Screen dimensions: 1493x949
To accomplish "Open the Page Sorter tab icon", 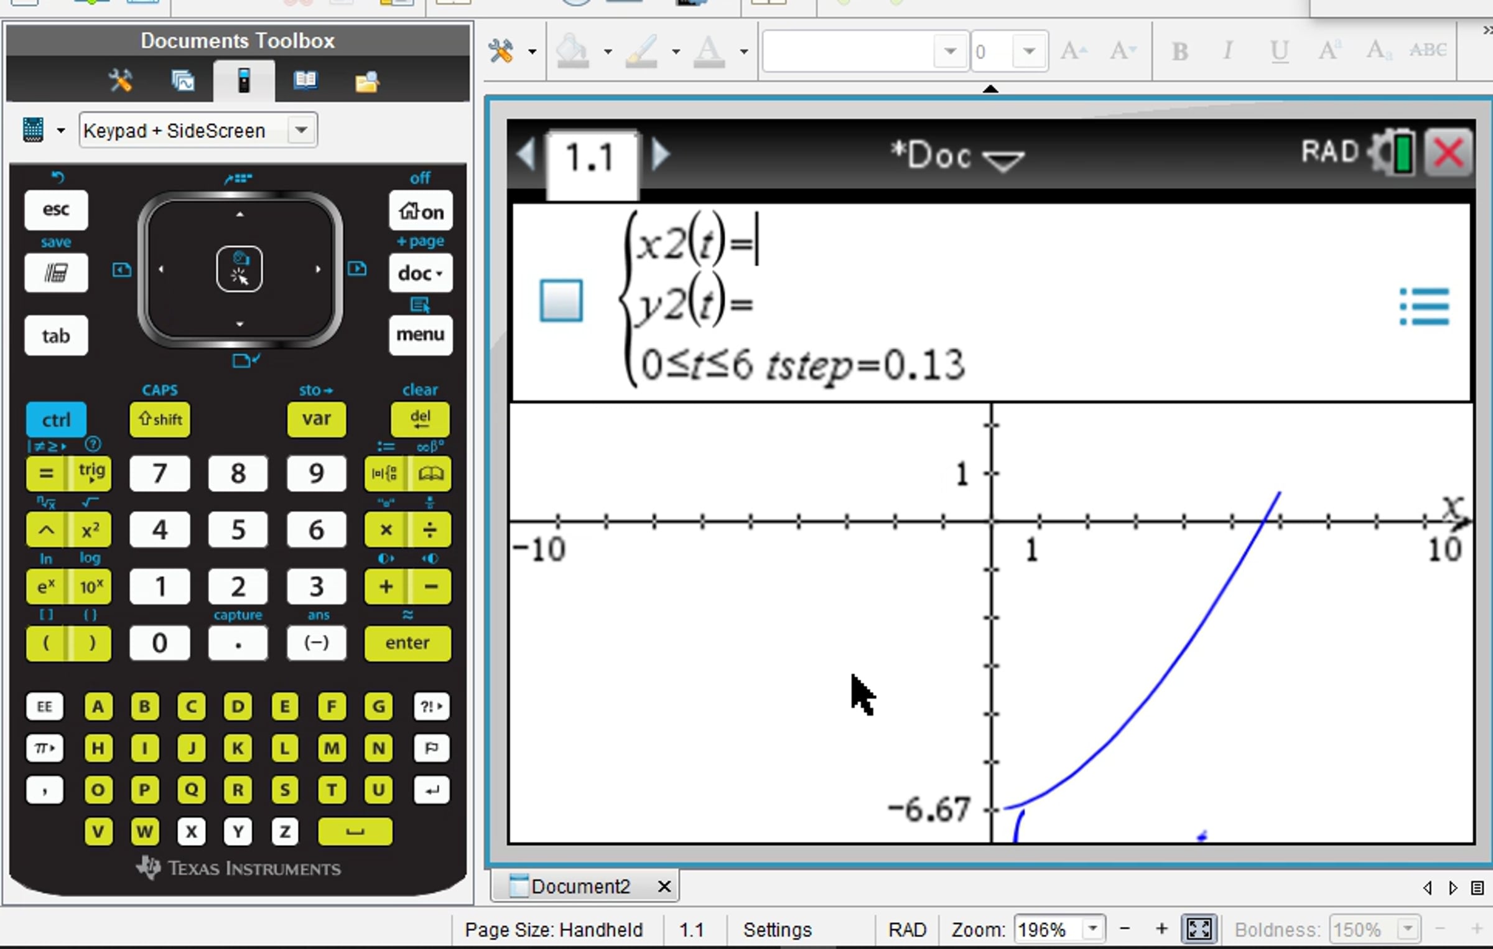I will [182, 81].
